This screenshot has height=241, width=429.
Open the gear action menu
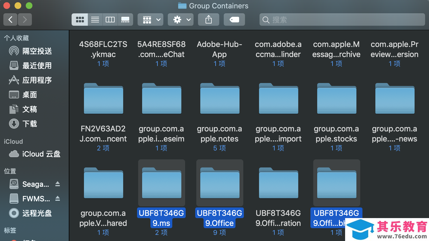coord(181,20)
